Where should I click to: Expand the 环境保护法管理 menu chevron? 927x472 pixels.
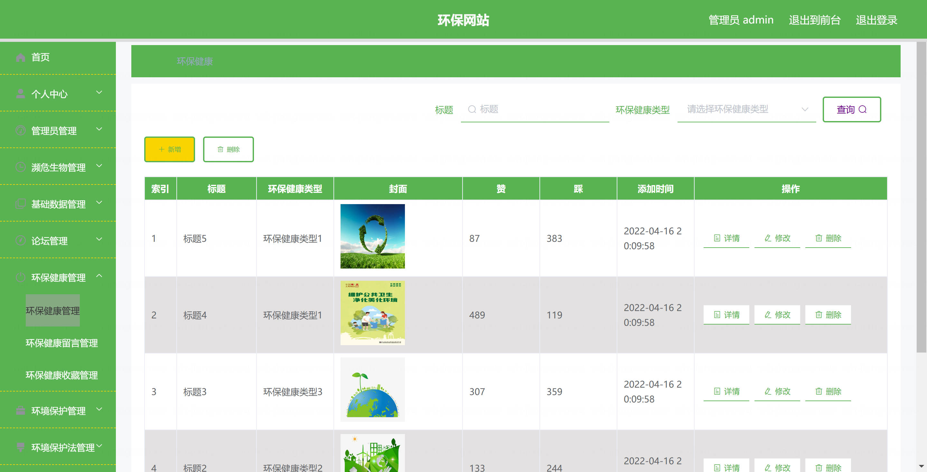99,446
